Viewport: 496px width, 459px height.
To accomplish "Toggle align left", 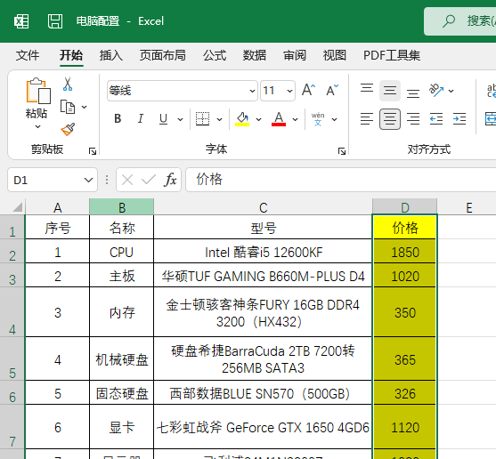I will click(367, 119).
